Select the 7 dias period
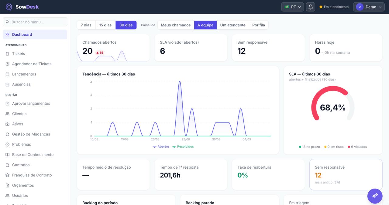The width and height of the screenshot is (389, 205). point(86,25)
